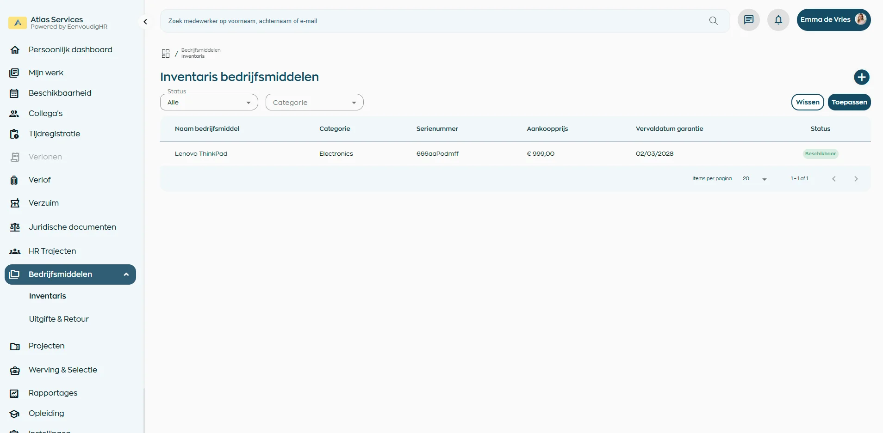Click the Serienummer column header
The width and height of the screenshot is (883, 433).
(437, 129)
